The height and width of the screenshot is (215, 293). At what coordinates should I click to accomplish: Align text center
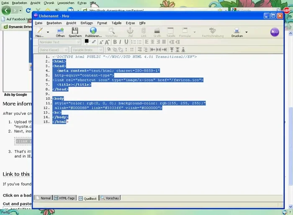click(x=152, y=42)
